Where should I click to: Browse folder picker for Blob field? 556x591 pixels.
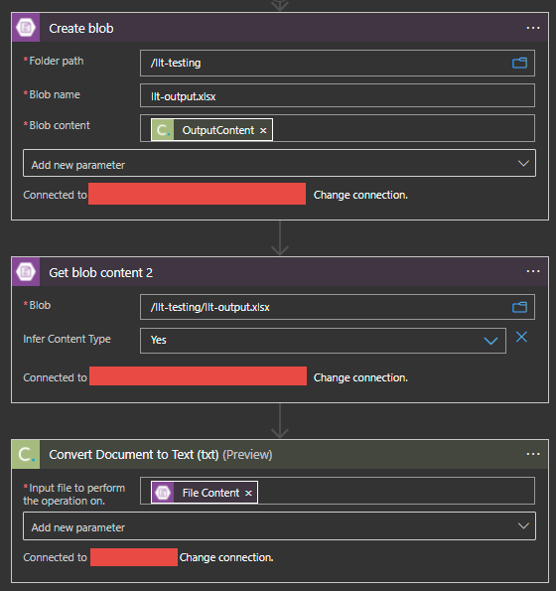click(x=519, y=307)
